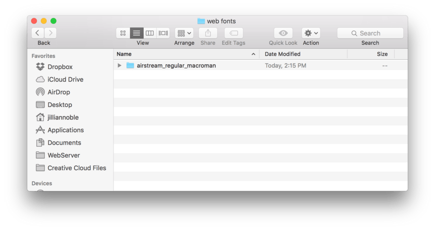Image resolution: width=435 pixels, height=230 pixels.
Task: Sort by the Date Modified column
Action: click(303, 54)
